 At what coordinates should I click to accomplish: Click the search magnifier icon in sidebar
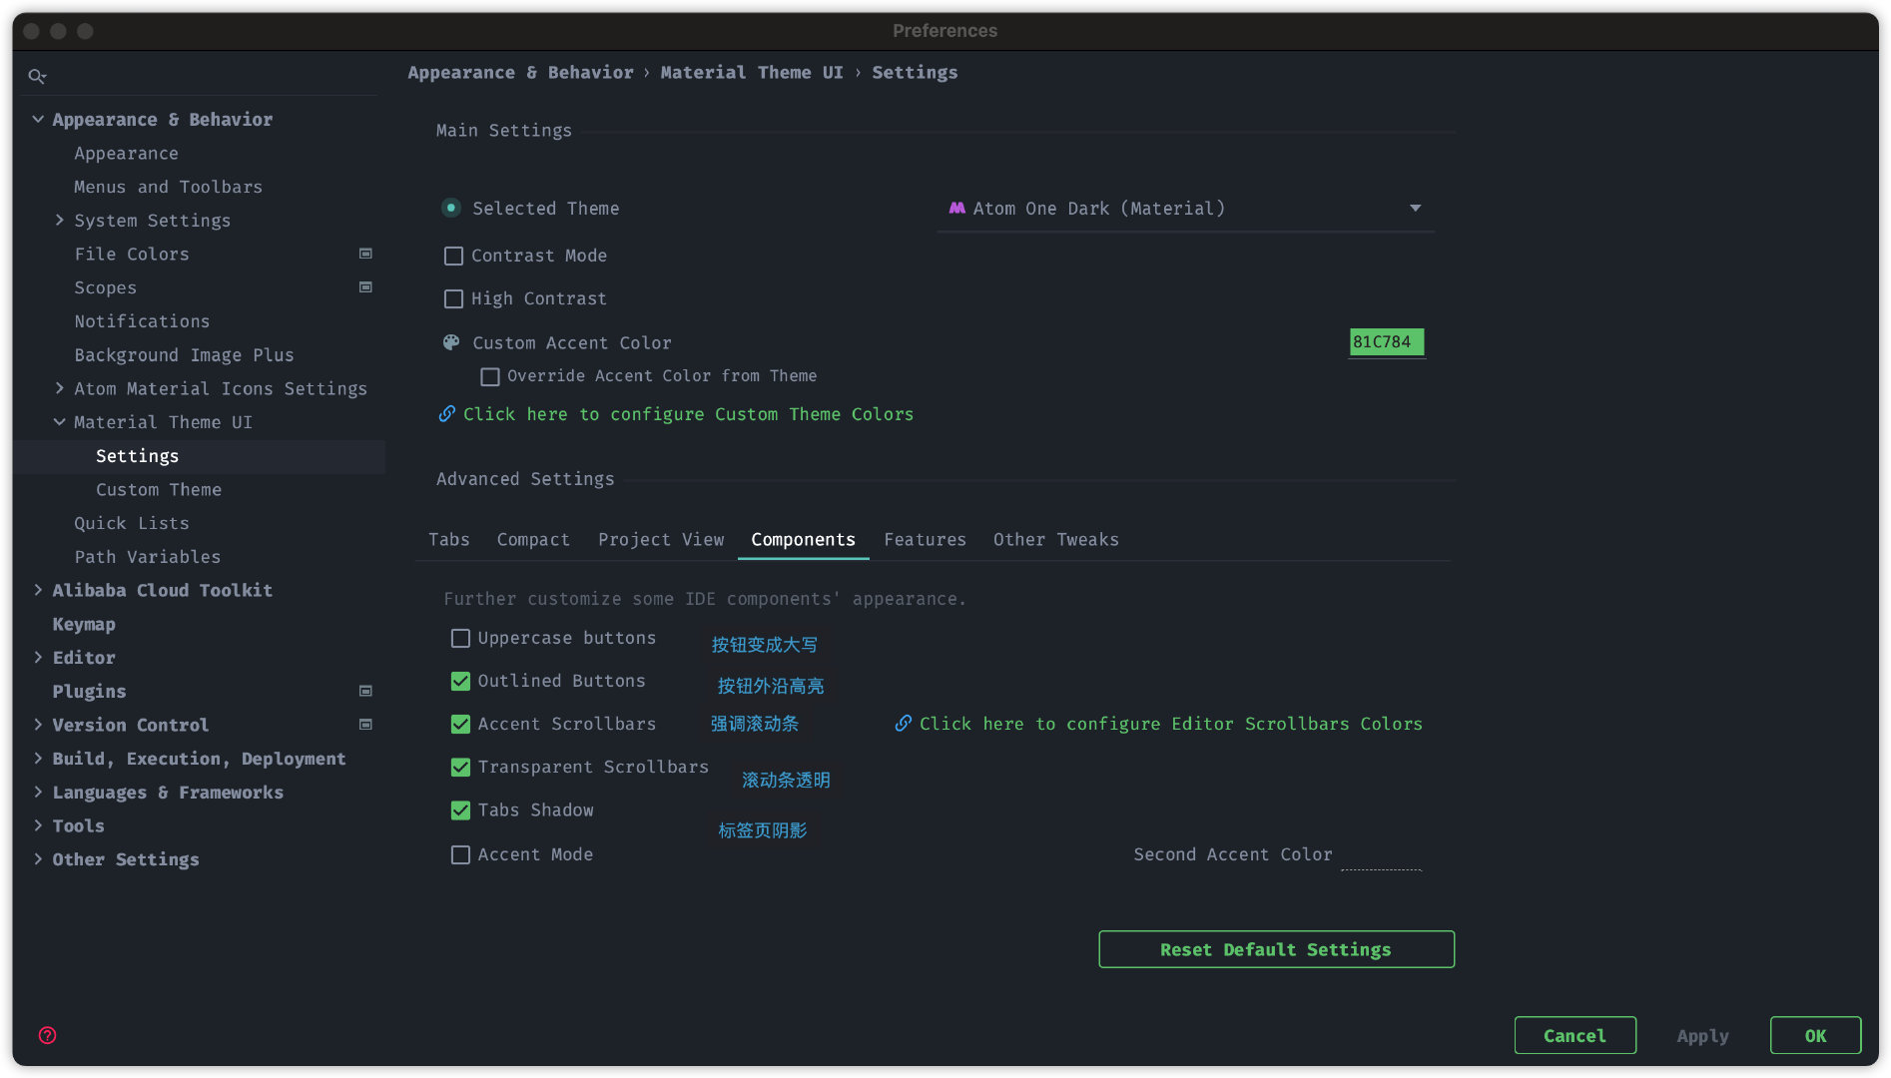37,76
